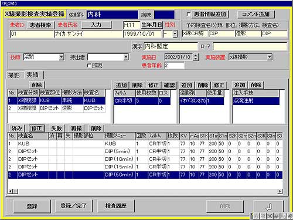The height and width of the screenshot is (220, 293).
Task: Click the 撮影メニュー column header
Action: [x=120, y=136]
